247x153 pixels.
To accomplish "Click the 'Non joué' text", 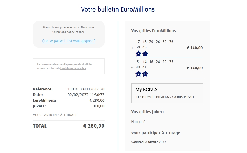I will click(x=138, y=122).
